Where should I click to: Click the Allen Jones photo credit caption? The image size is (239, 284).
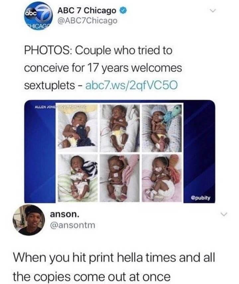[60, 107]
